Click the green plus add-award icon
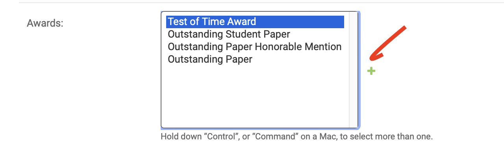 tap(371, 71)
